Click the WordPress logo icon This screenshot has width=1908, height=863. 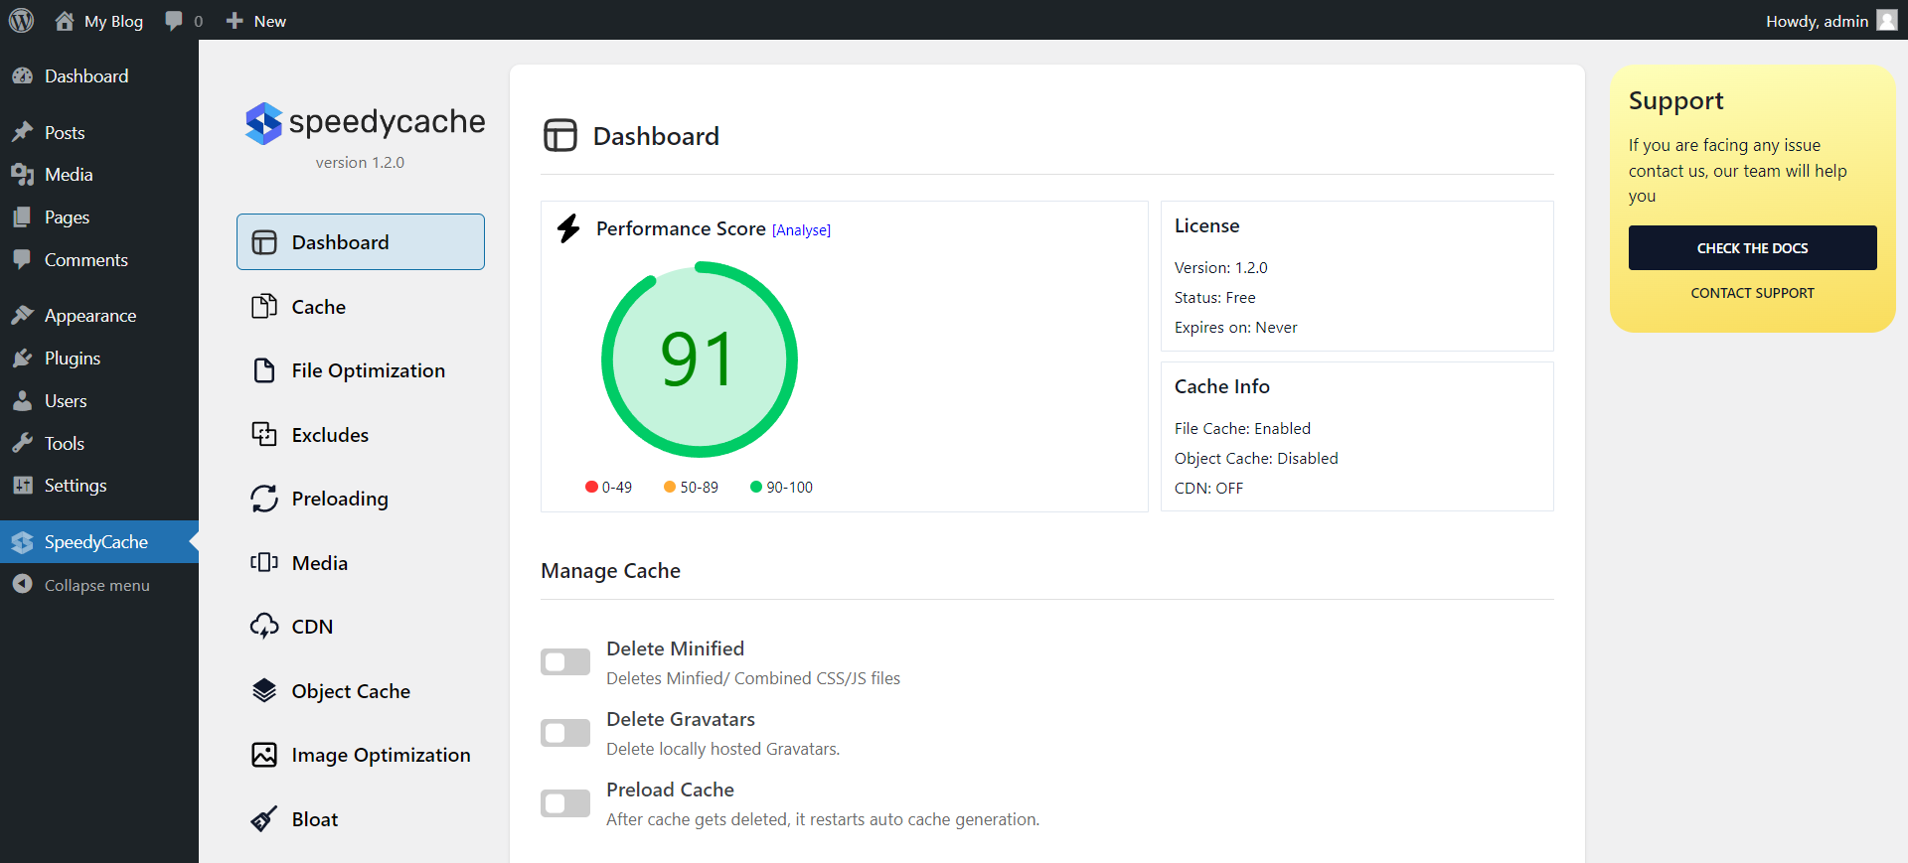tap(21, 21)
